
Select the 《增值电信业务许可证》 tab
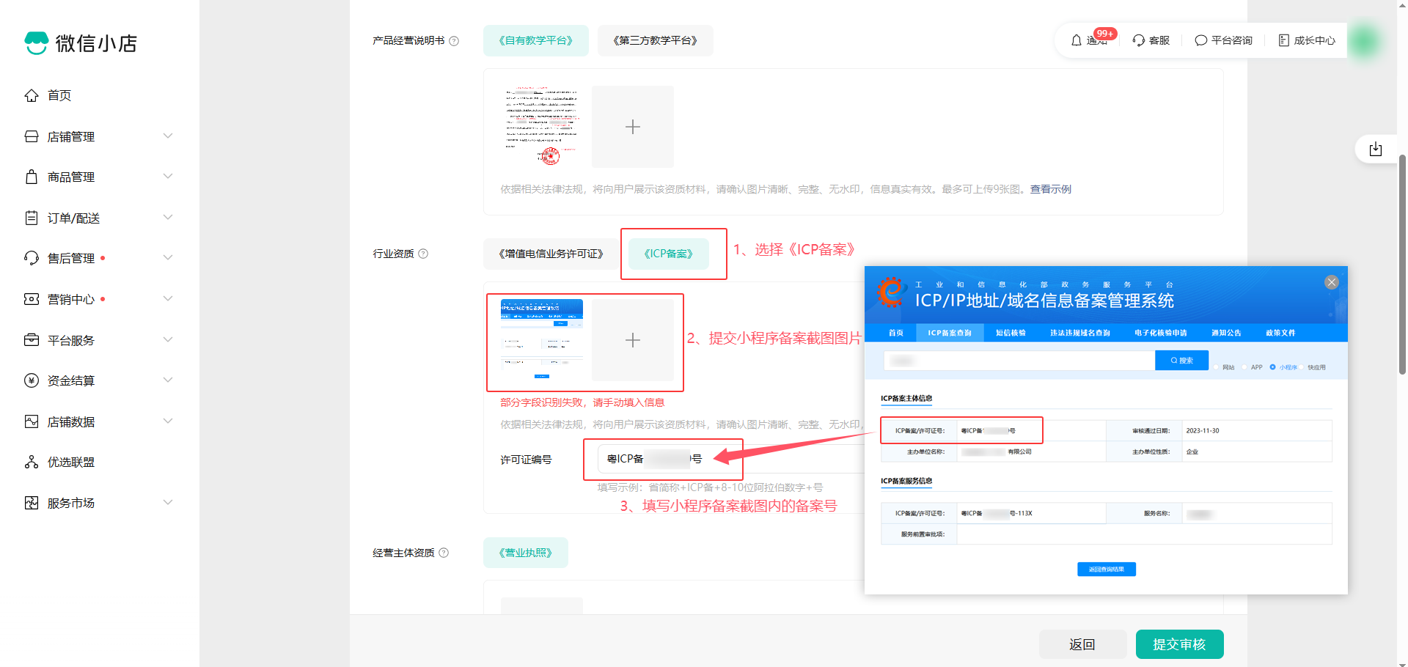551,254
